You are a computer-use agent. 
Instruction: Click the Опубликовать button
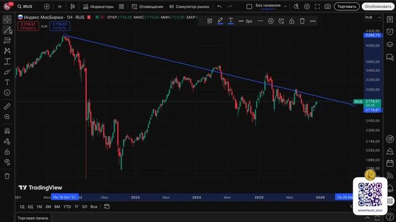[x=378, y=7]
